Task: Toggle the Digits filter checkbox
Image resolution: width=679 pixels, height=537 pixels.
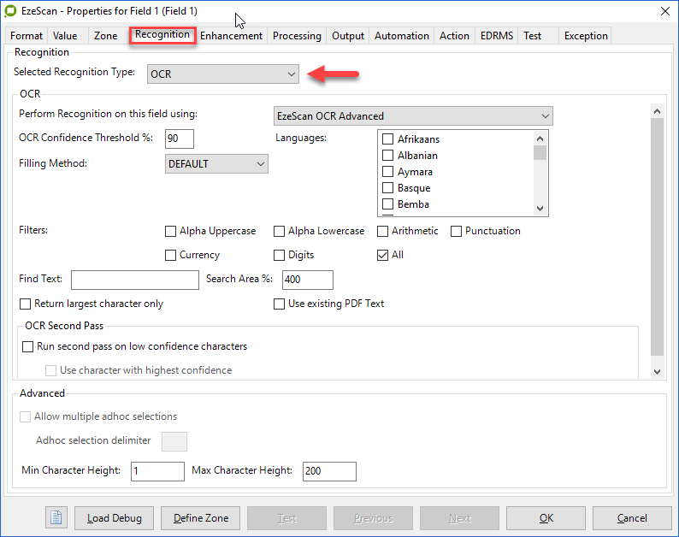Action: coord(280,255)
